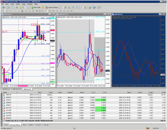Switch to bar chart display
This screenshot has width=167, height=130.
62,7
